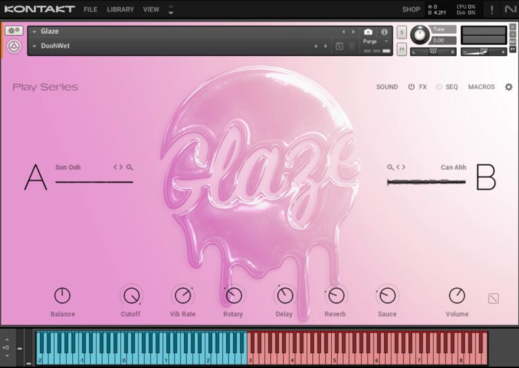This screenshot has width=519, height=368.
Task: Click the Native Instruments NI logo
Action: pos(510,9)
